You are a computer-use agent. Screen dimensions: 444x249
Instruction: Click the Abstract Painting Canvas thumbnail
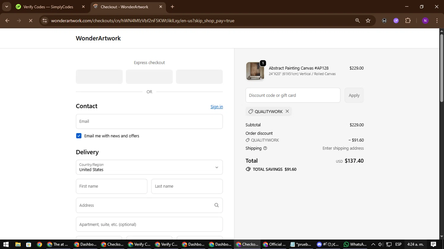pos(255,71)
